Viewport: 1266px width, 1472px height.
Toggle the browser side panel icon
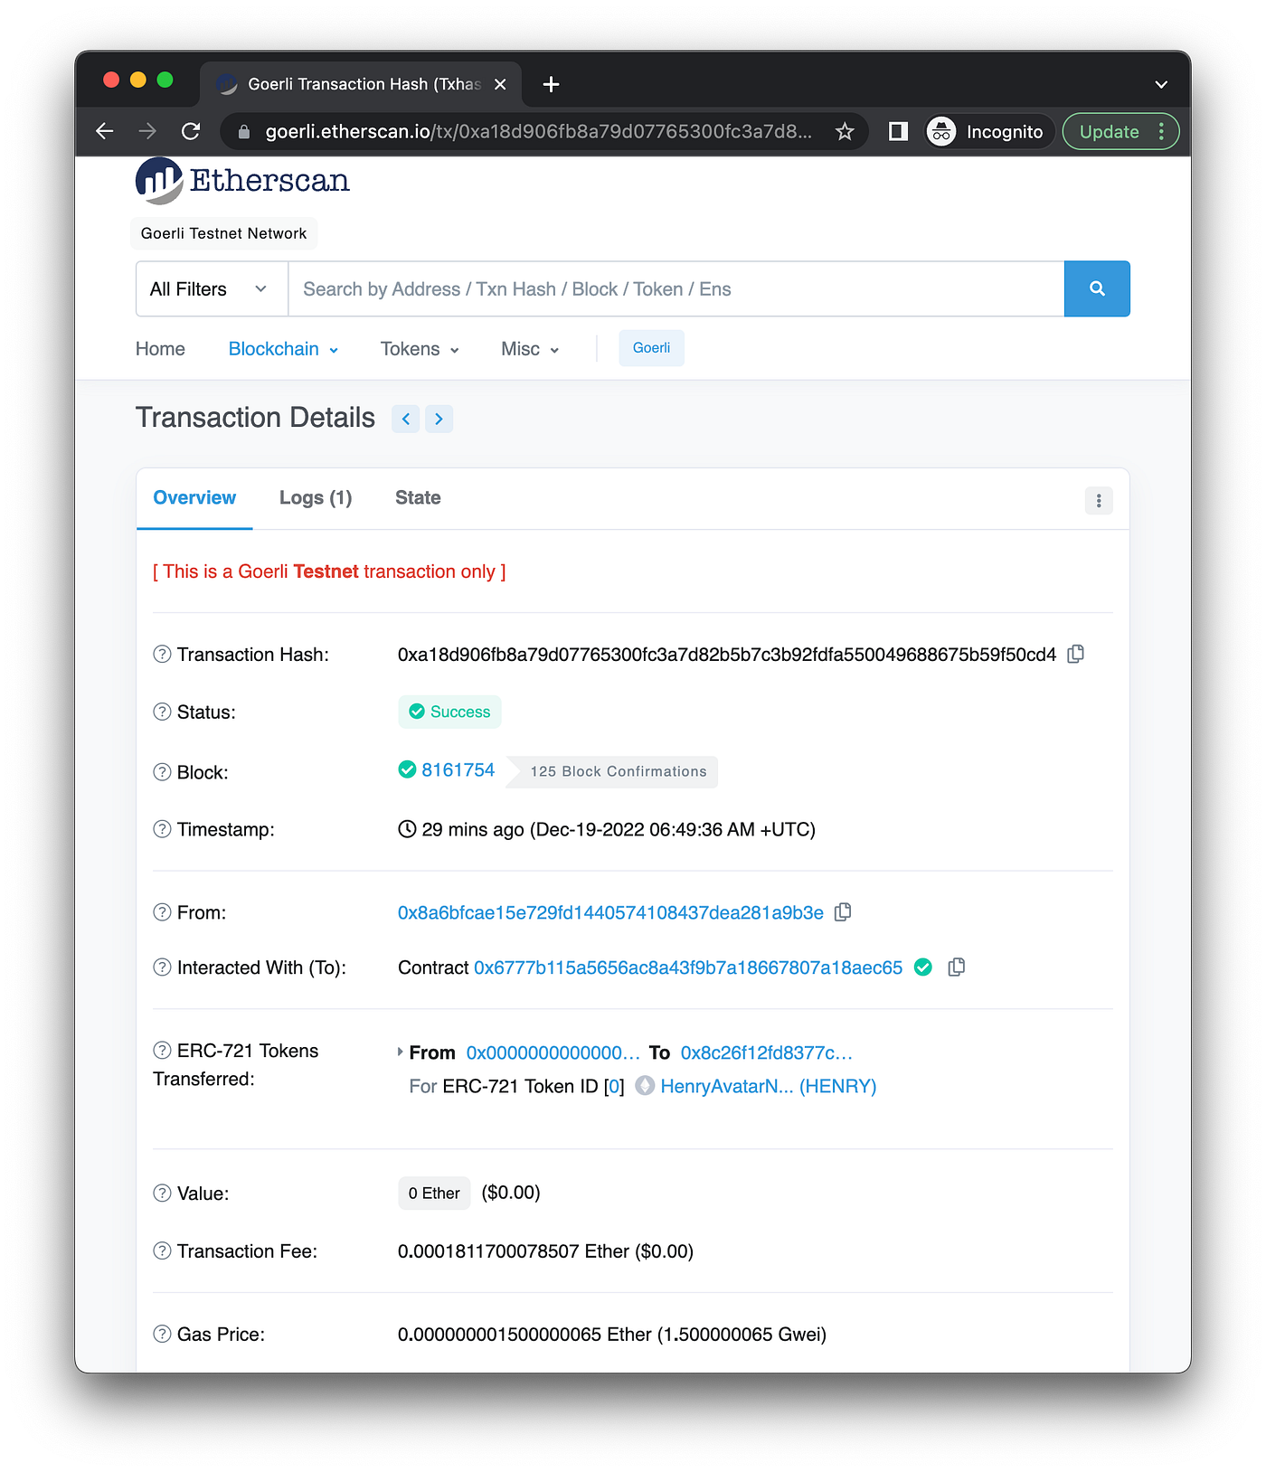pos(898,132)
